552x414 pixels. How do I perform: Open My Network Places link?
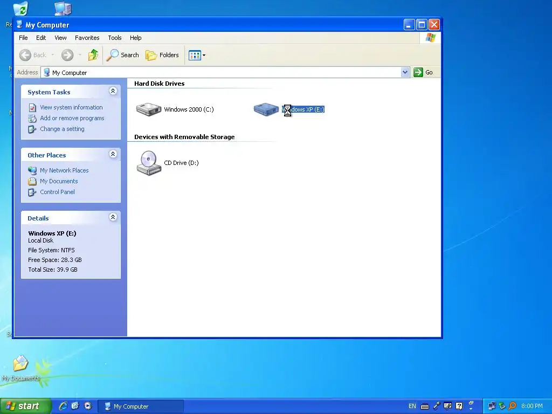click(x=65, y=170)
